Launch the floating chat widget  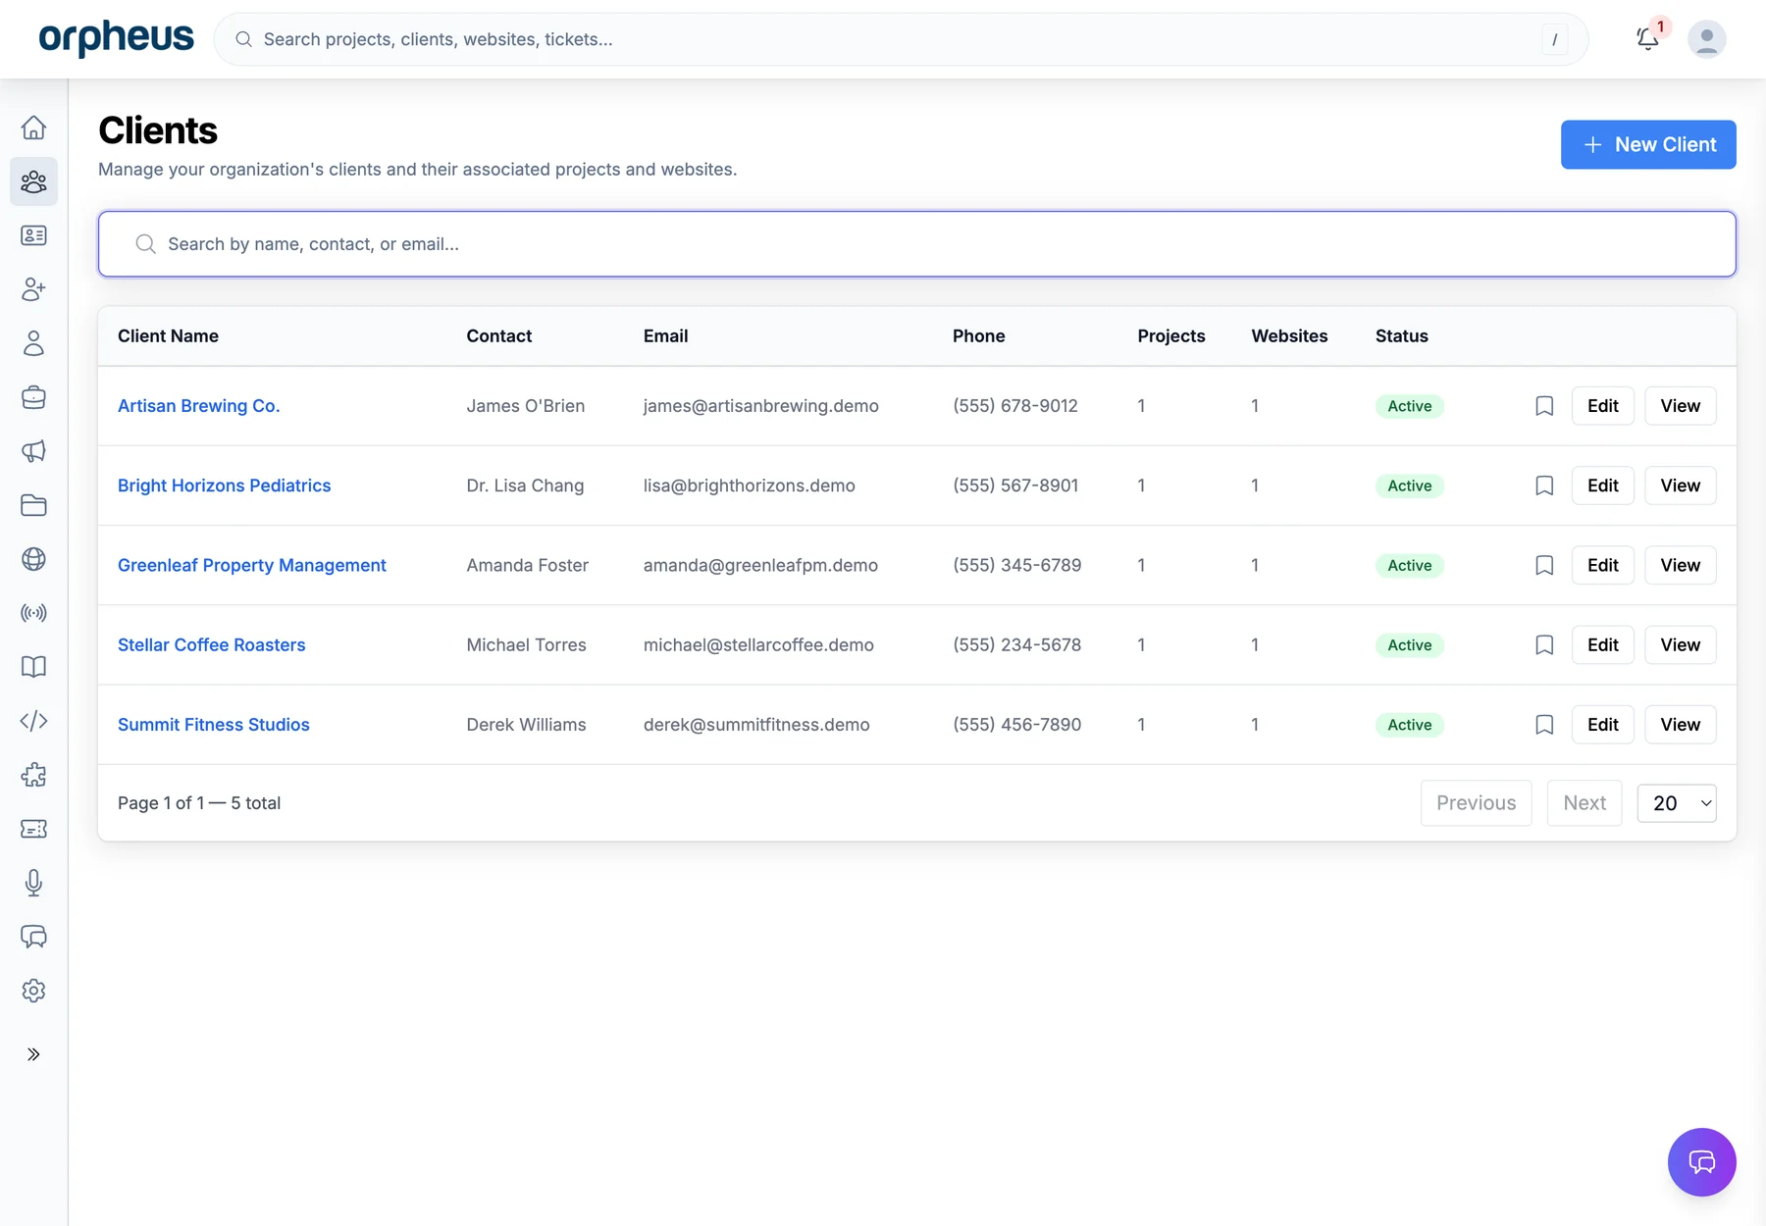click(1702, 1162)
